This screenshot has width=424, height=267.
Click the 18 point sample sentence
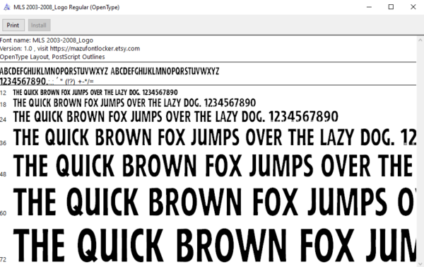click(x=134, y=103)
